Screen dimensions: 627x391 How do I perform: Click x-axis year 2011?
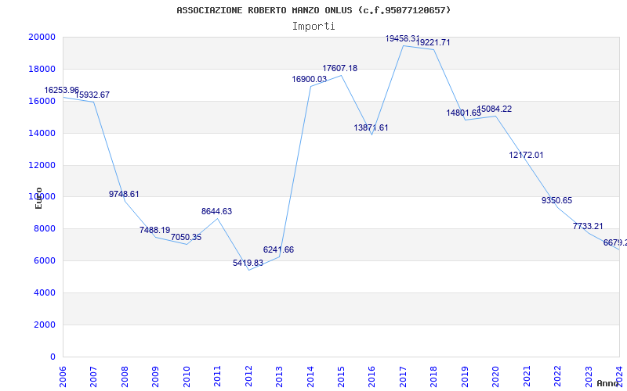click(x=217, y=376)
